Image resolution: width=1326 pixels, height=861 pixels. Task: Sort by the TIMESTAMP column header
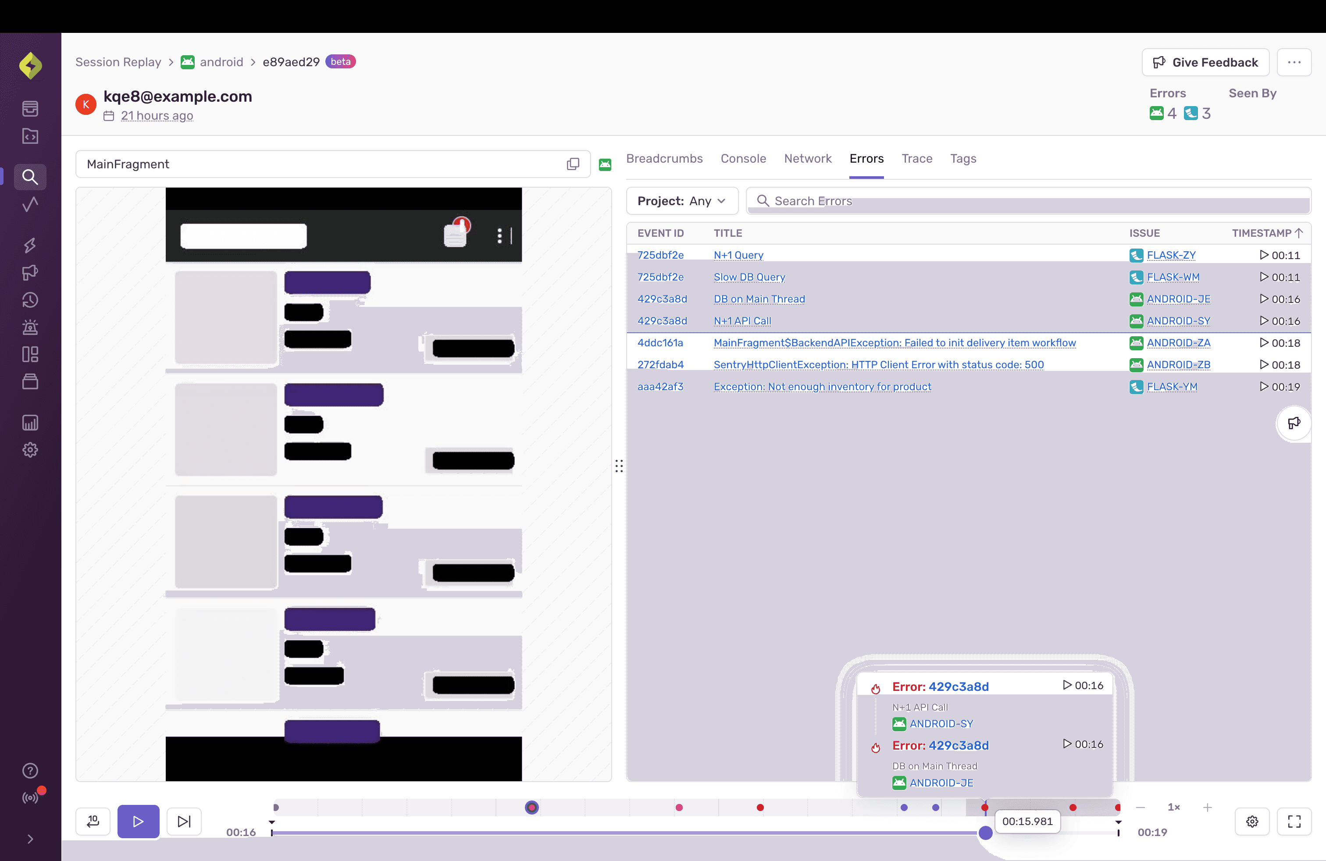tap(1267, 233)
